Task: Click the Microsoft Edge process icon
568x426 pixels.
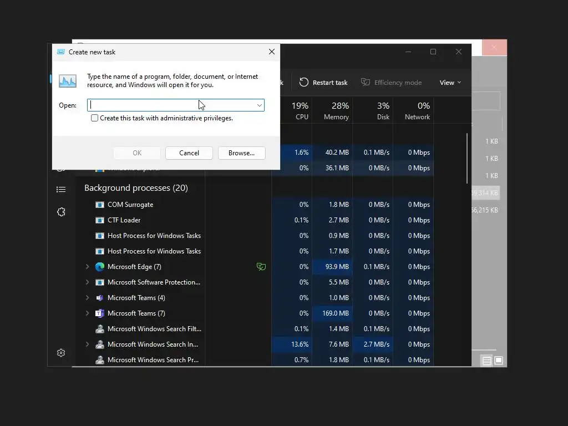Action: (x=100, y=267)
